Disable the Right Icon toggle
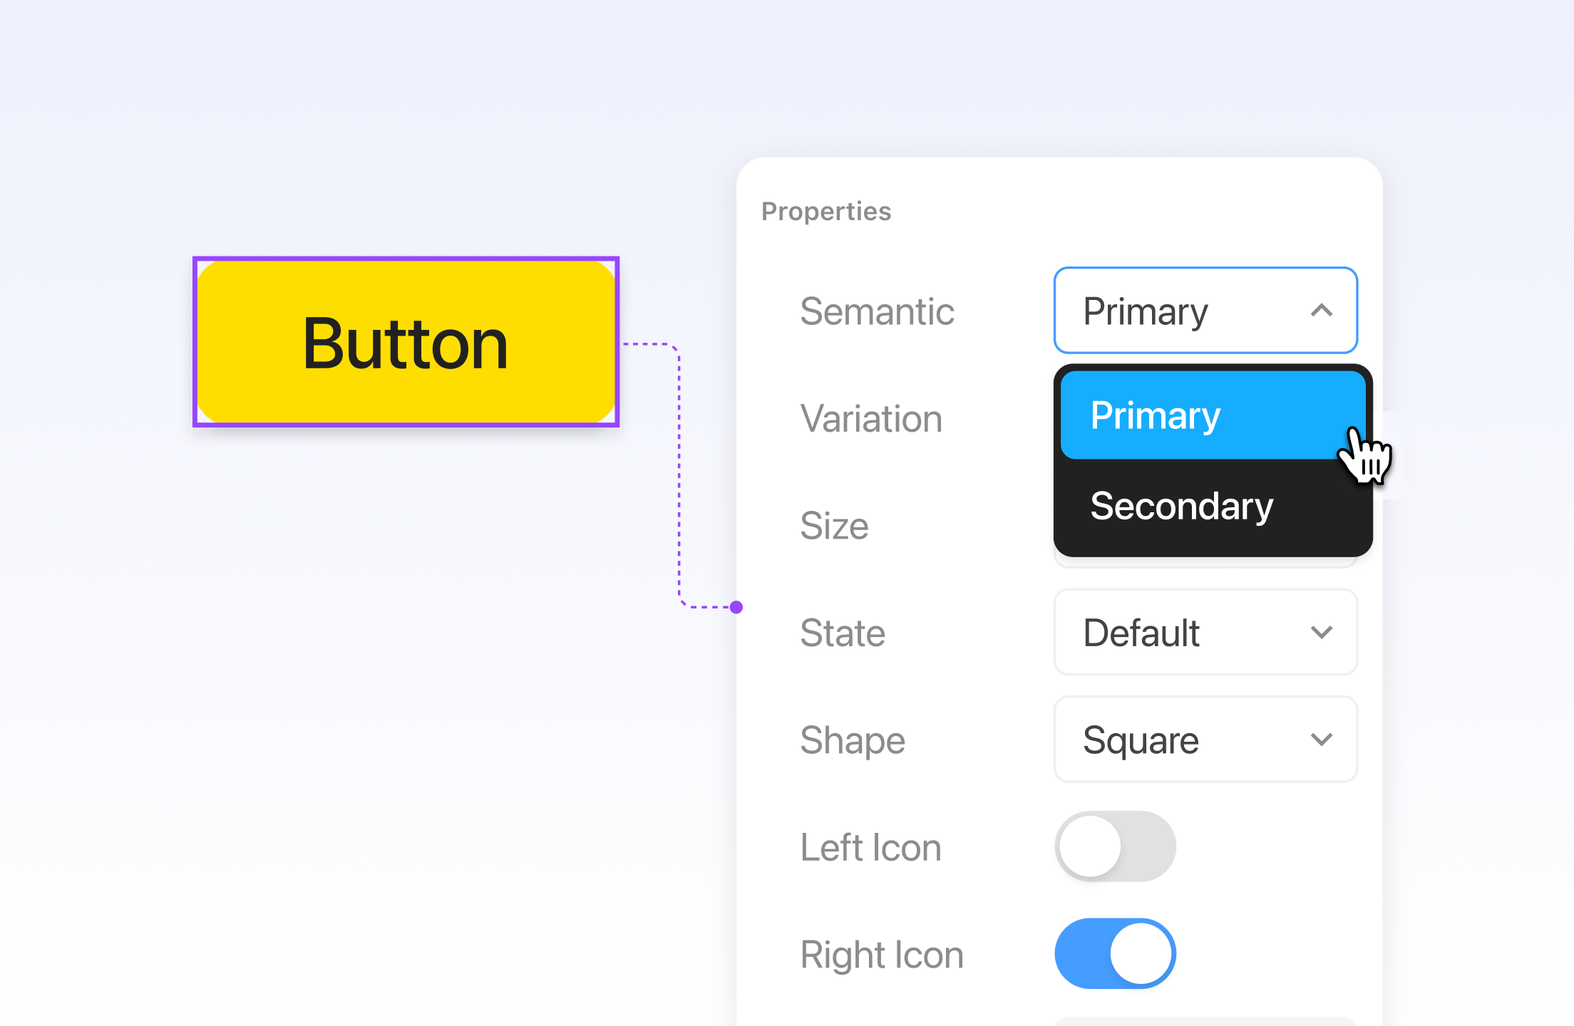The width and height of the screenshot is (1574, 1026). click(1115, 953)
